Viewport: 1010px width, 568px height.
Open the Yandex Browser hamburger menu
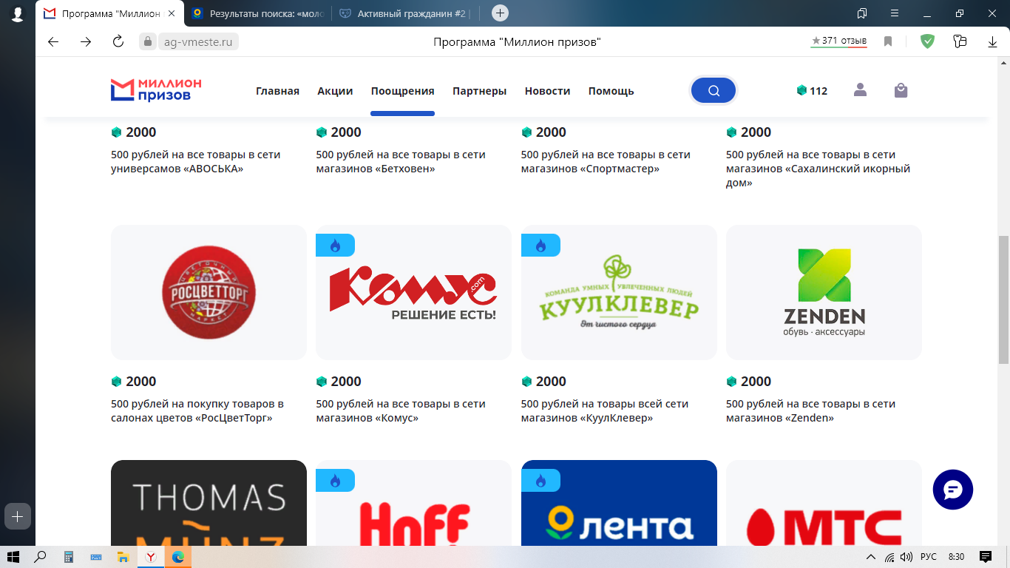(895, 13)
